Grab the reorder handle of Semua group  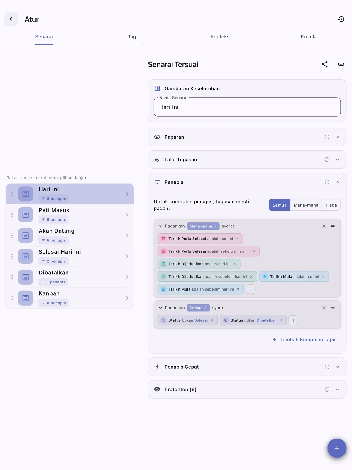coord(333,308)
